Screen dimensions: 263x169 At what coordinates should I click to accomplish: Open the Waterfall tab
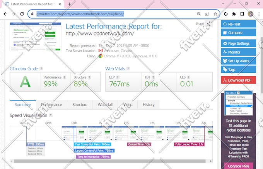pos(105,105)
